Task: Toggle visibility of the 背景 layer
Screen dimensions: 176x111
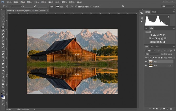Action: [x=146, y=65]
